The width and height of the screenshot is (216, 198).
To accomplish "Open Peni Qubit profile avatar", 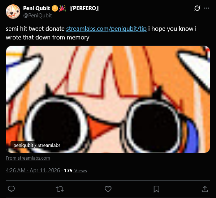I will point(13,12).
